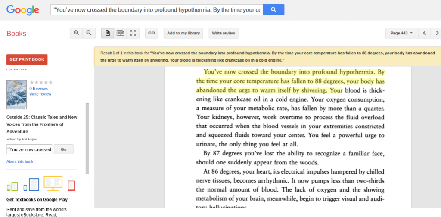This screenshot has width=441, height=217.
Task: Click the search-in-book text field
Action: (29, 149)
